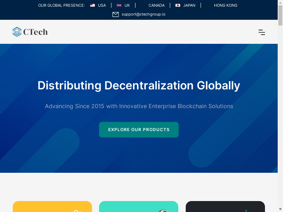
Task: Click the scrollbar down arrow
Action: click(280, 209)
